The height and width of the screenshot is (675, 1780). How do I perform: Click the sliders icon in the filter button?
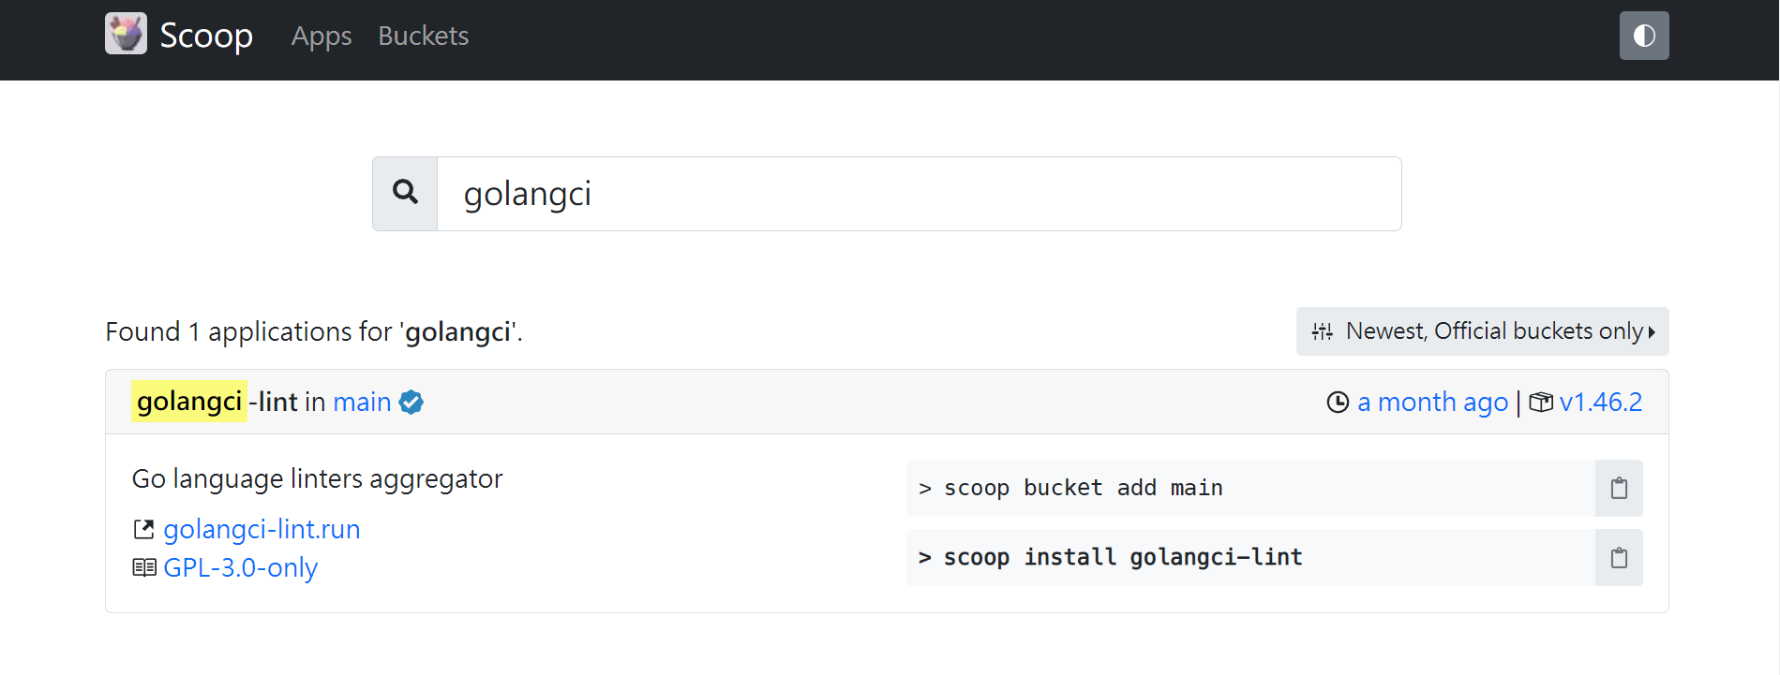click(x=1322, y=331)
